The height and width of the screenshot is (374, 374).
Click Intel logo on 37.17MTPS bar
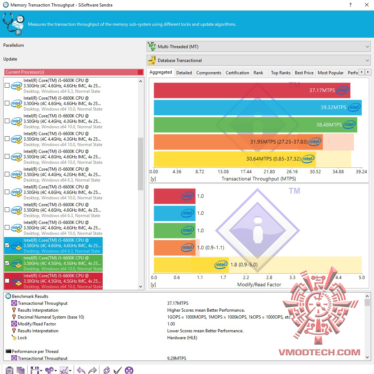point(342,90)
